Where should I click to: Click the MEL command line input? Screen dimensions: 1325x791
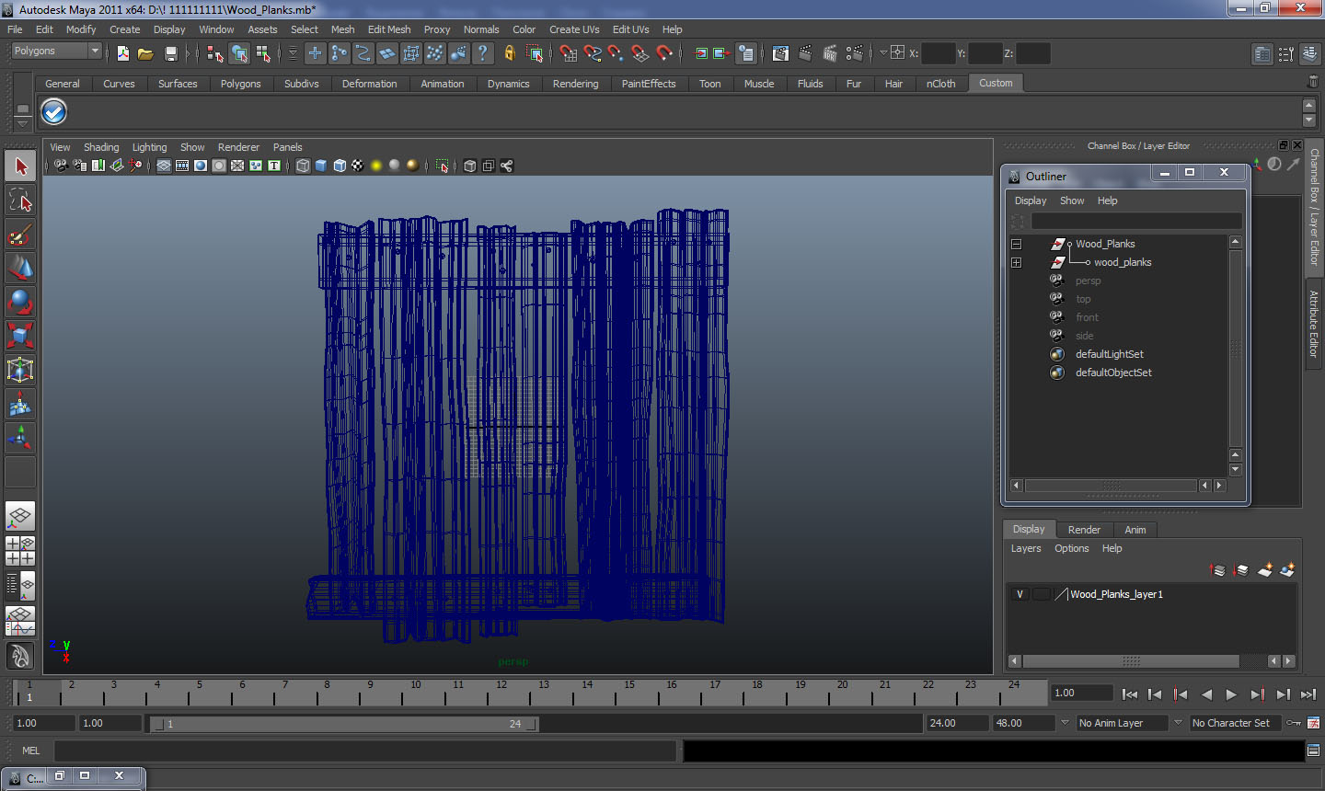(365, 751)
